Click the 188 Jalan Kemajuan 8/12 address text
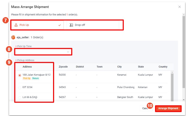Viewport: 186px width, 116px height. [x=36, y=75]
